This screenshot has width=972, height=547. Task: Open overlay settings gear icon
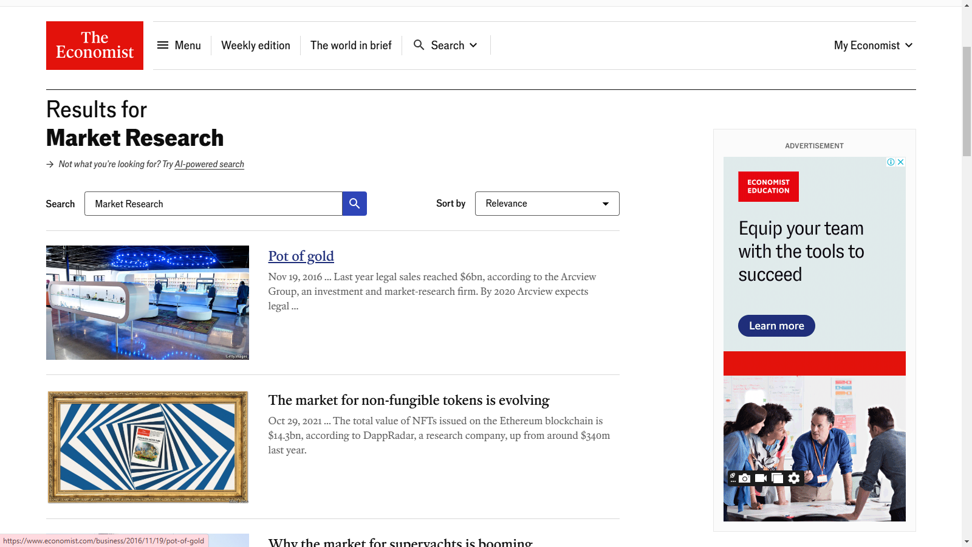[794, 478]
